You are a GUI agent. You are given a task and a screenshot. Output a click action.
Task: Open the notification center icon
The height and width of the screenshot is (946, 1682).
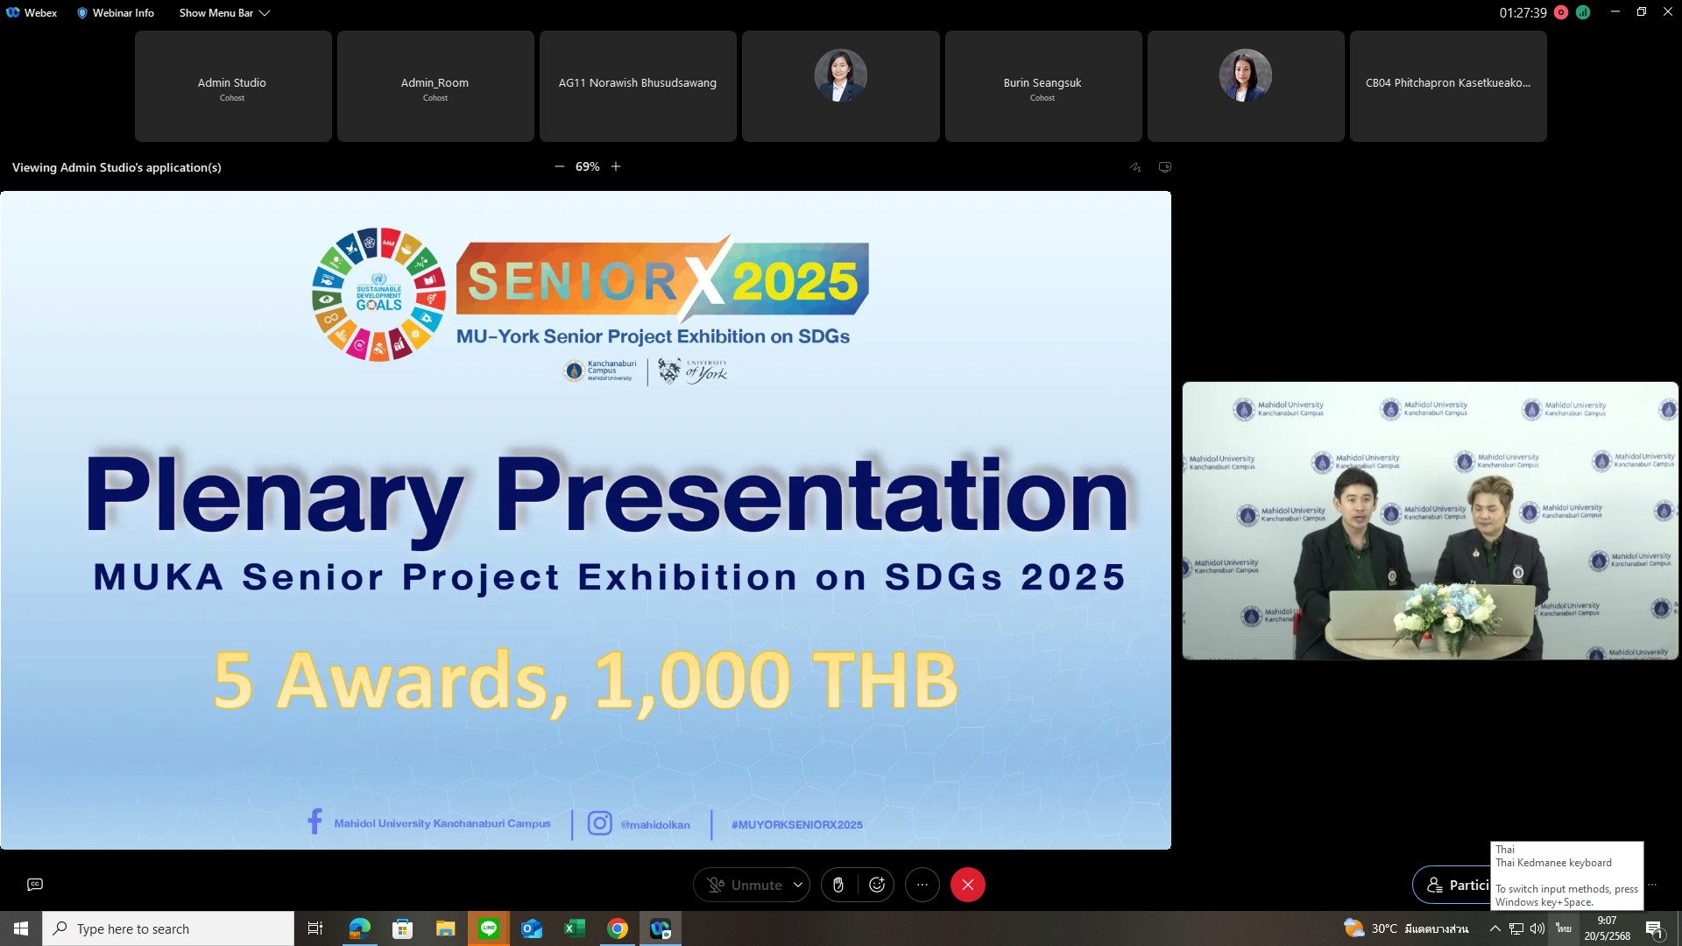(1655, 928)
